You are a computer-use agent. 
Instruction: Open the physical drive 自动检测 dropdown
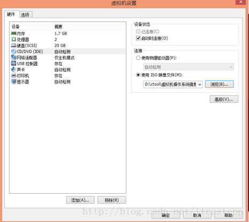(188, 67)
